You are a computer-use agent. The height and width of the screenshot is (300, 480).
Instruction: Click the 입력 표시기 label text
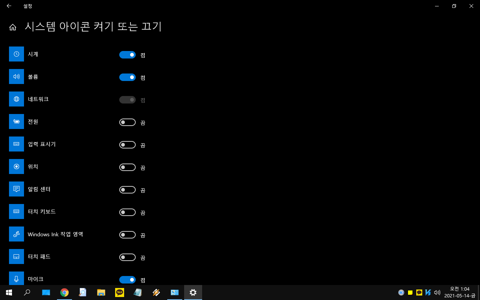point(42,144)
